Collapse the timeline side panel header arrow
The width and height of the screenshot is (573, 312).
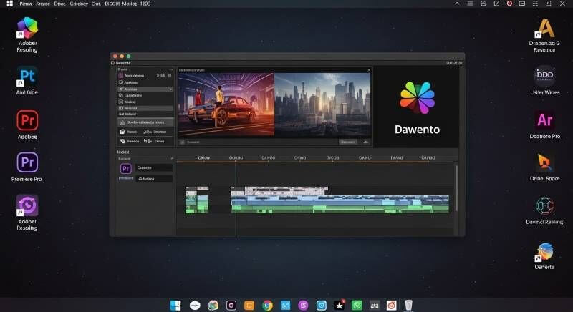click(172, 159)
